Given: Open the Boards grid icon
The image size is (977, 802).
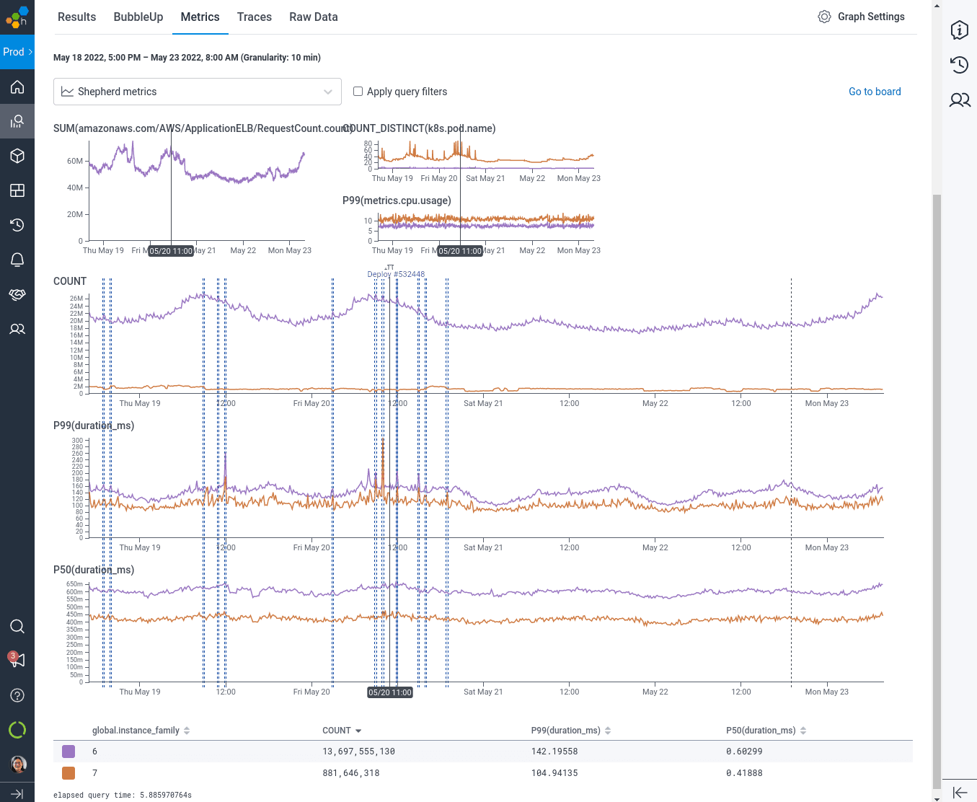Looking at the screenshot, I should coord(17,190).
